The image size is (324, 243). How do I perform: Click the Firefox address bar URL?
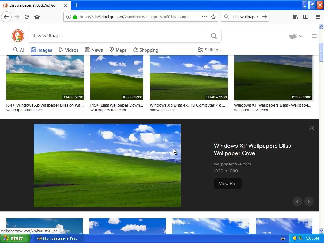135,17
